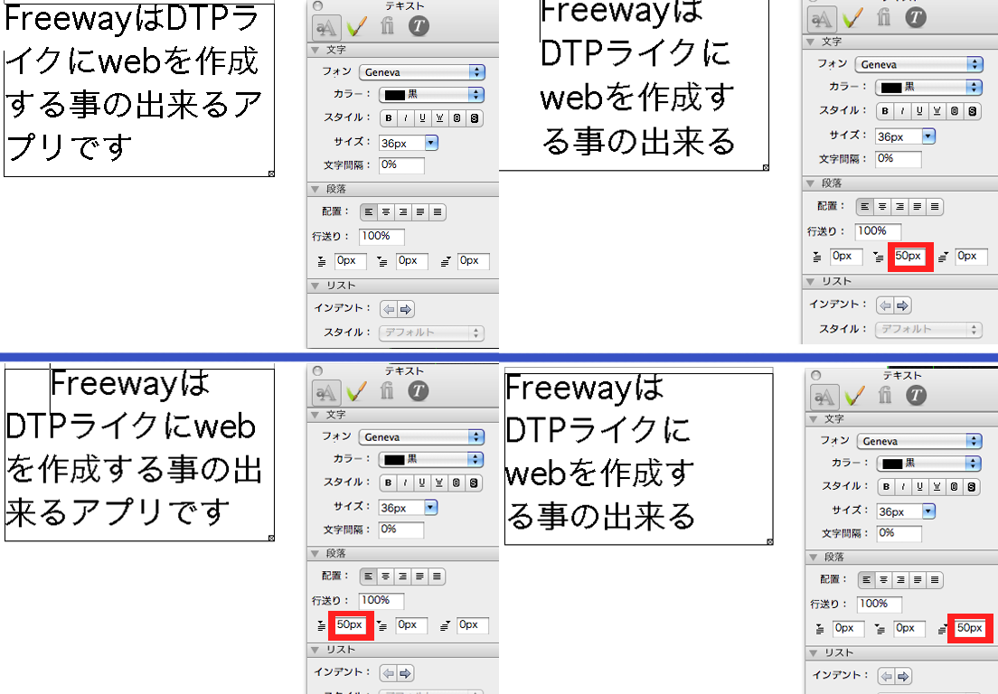Open カラー 黒 dropdown arrows in lower-left panel
This screenshot has height=694, width=998.
coord(475,459)
